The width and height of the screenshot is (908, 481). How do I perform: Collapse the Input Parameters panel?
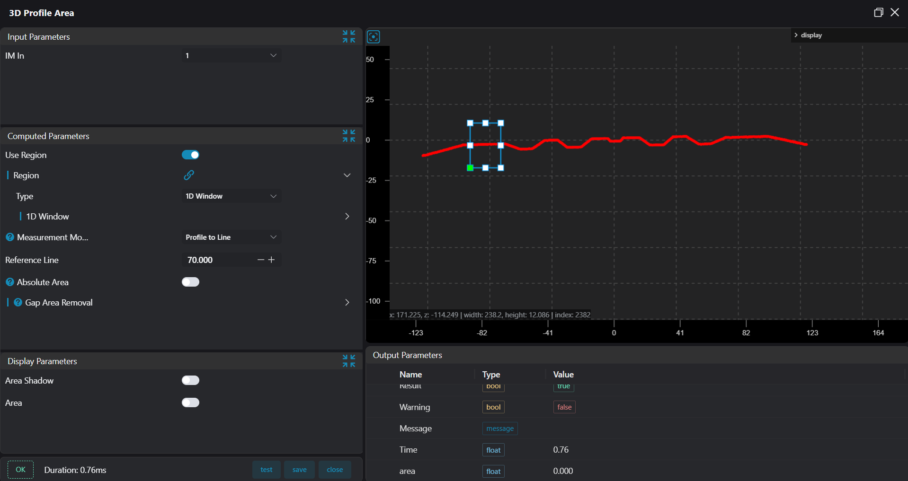click(349, 36)
